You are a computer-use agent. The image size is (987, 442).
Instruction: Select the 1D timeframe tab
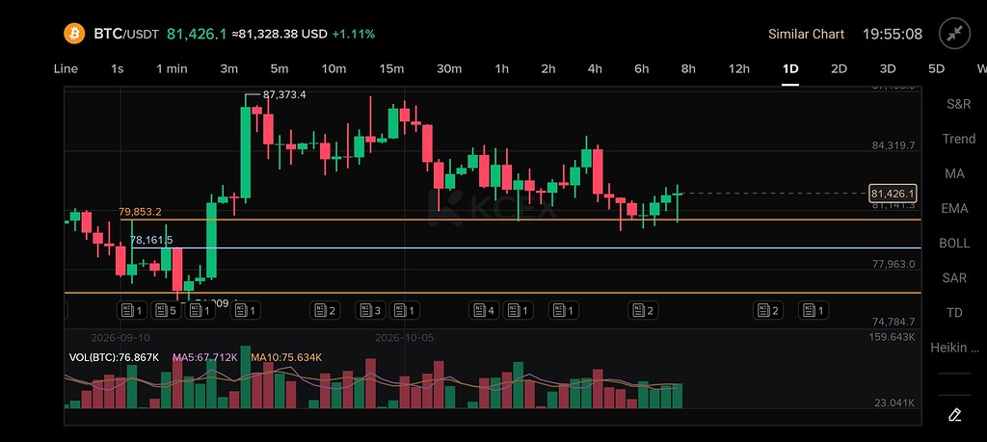[x=790, y=69]
